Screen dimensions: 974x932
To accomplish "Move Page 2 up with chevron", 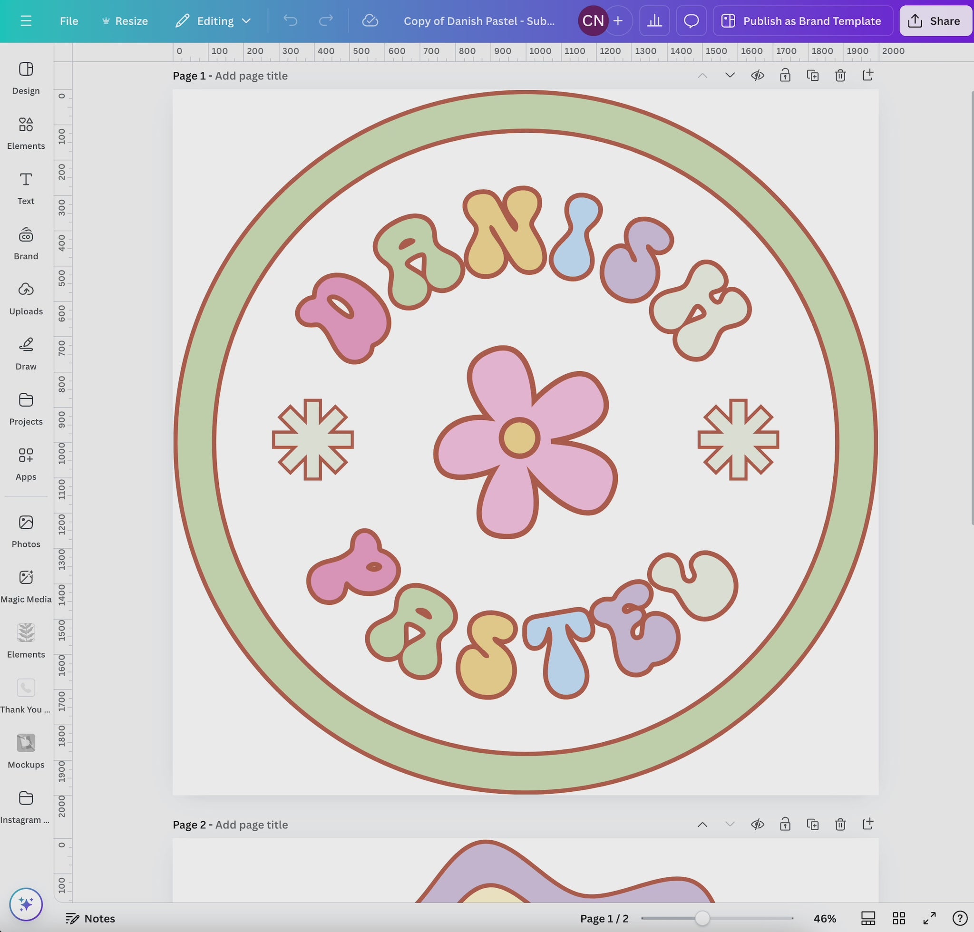I will [702, 824].
